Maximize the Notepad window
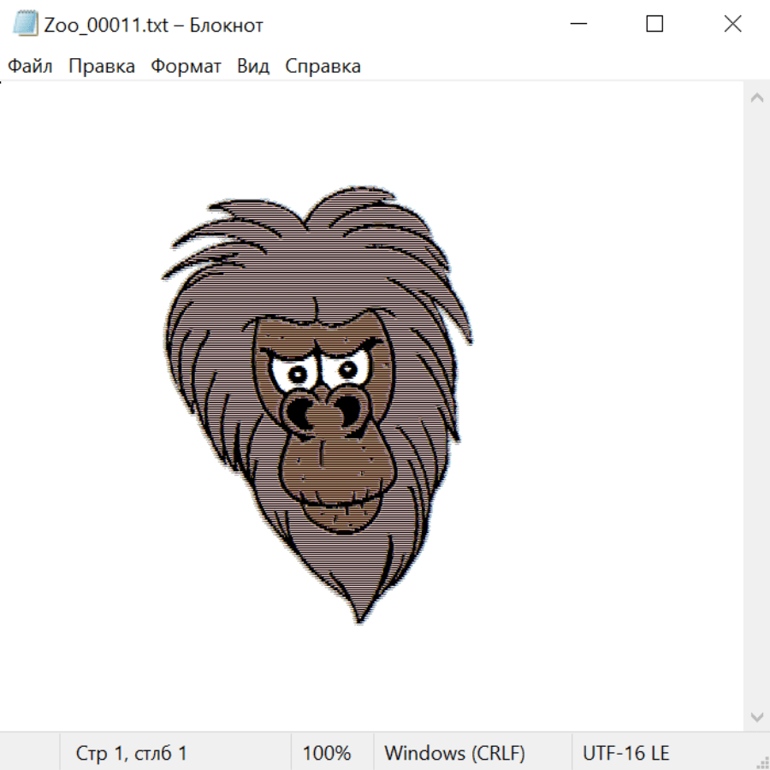The width and height of the screenshot is (770, 770). click(654, 24)
